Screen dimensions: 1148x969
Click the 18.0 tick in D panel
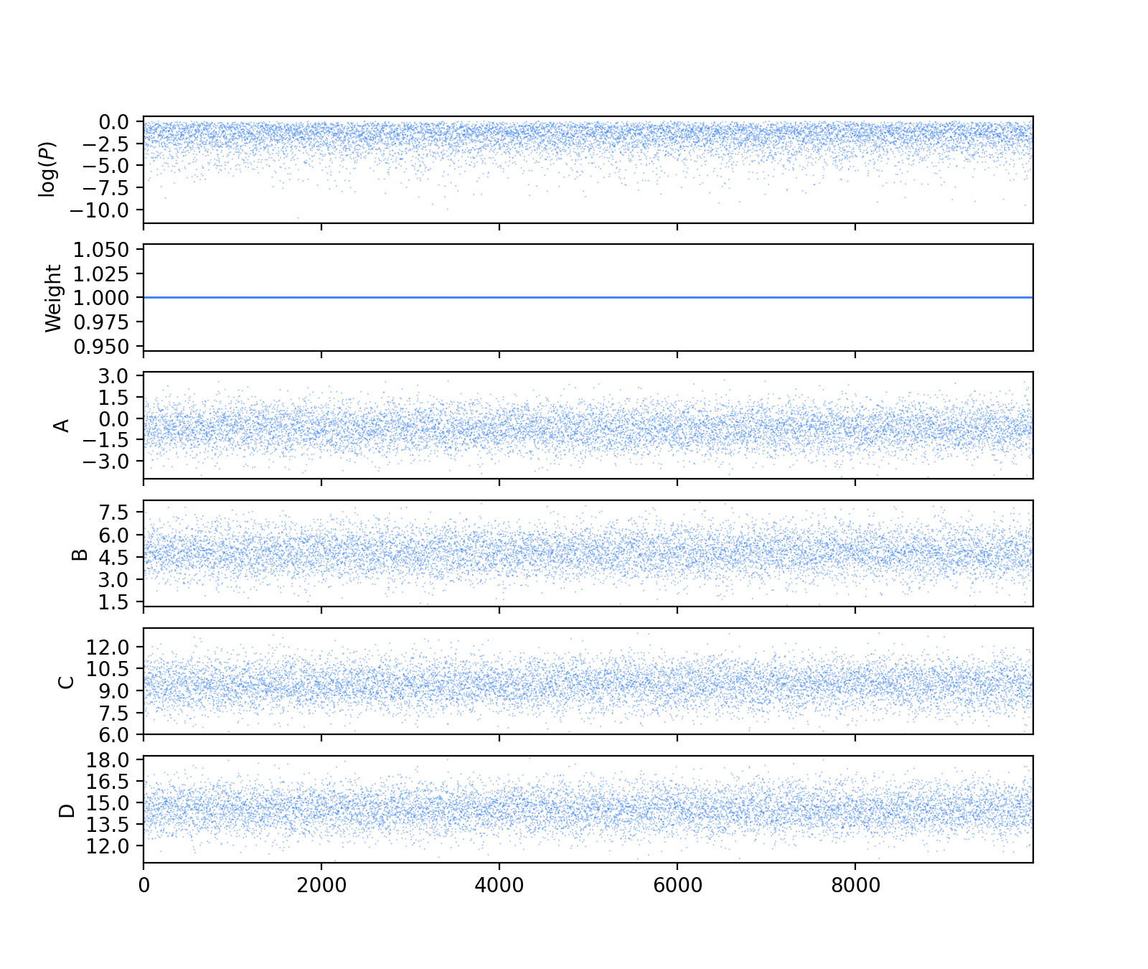point(110,760)
